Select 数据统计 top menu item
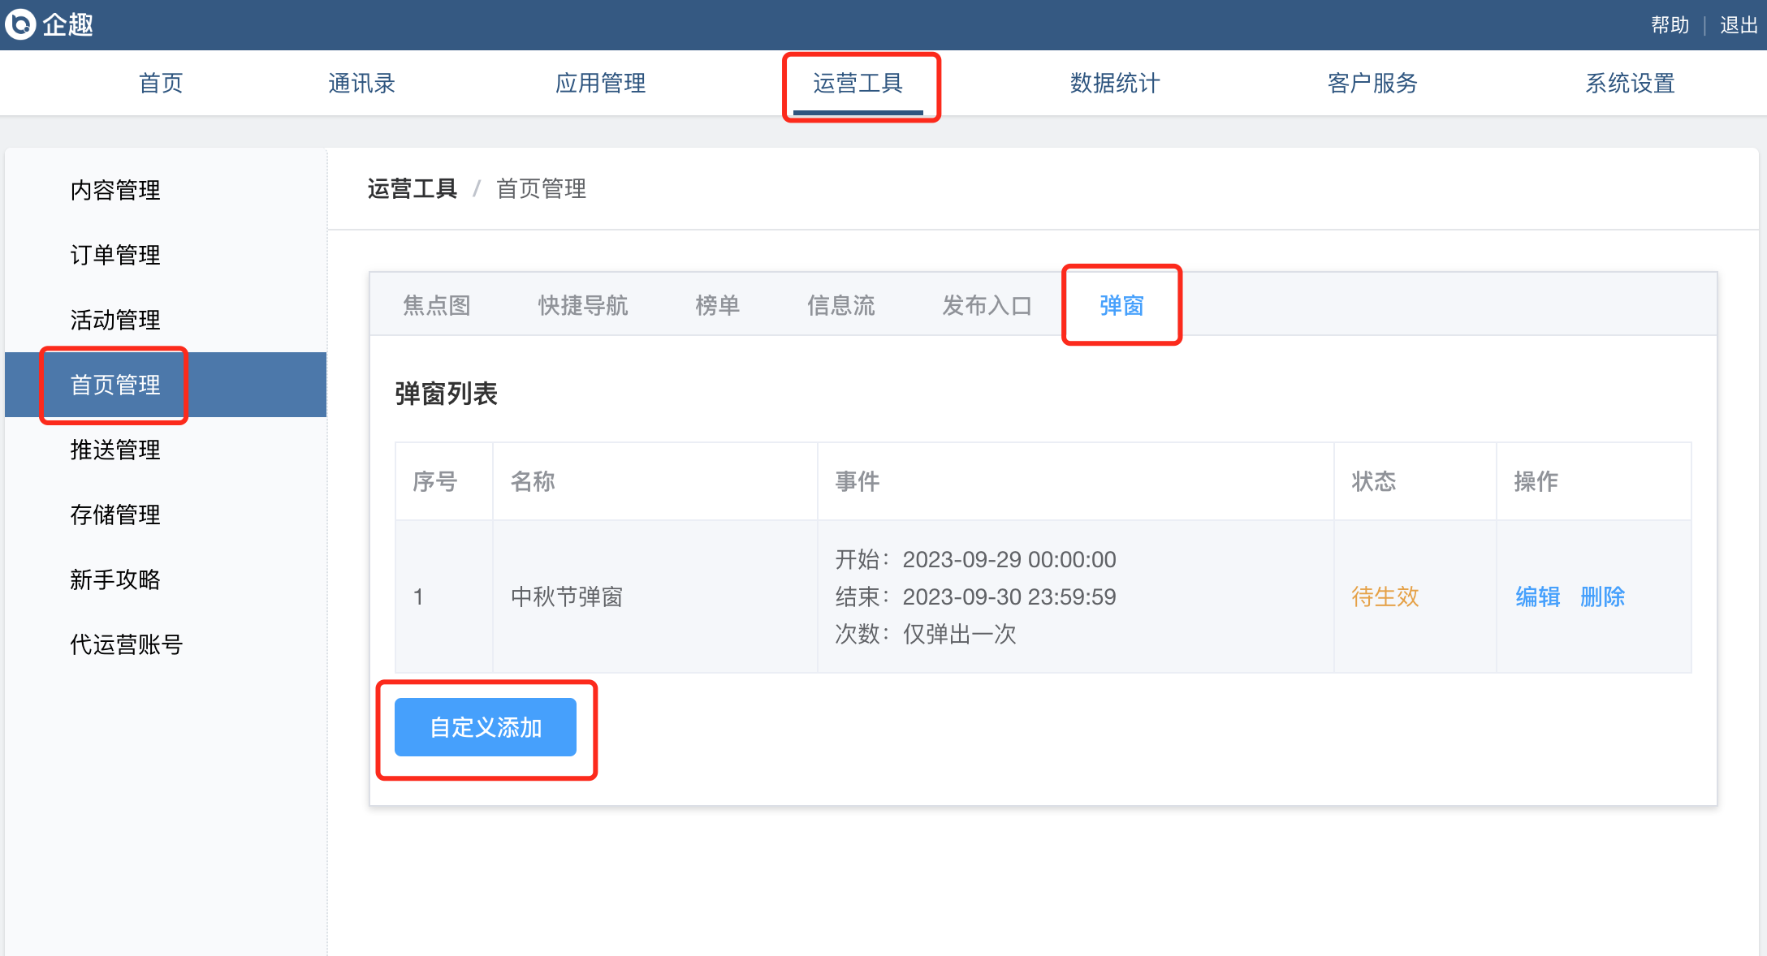1767x956 pixels. [1115, 83]
